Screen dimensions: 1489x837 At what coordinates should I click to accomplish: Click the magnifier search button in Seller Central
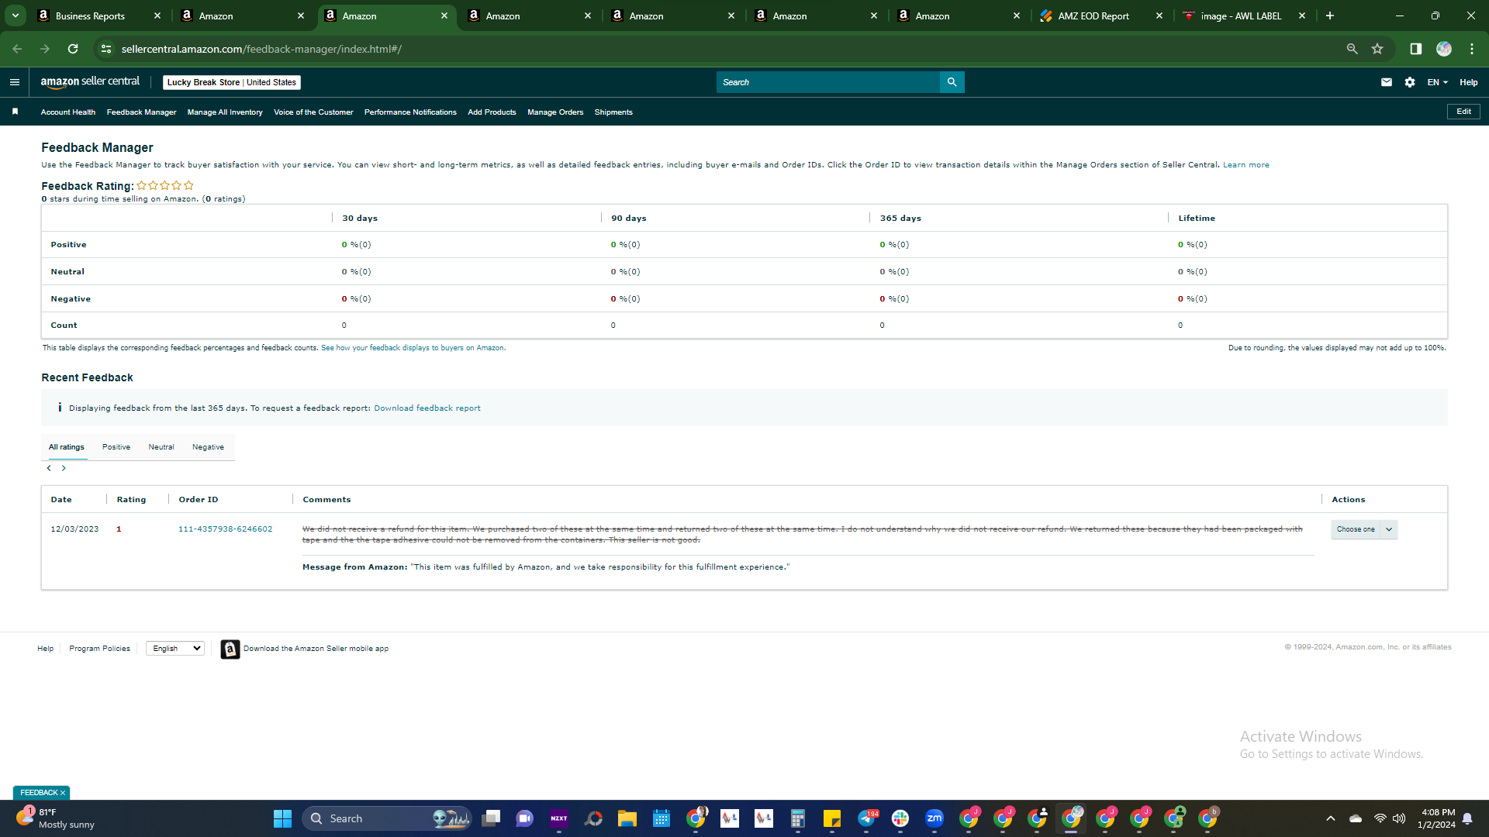[x=952, y=82]
